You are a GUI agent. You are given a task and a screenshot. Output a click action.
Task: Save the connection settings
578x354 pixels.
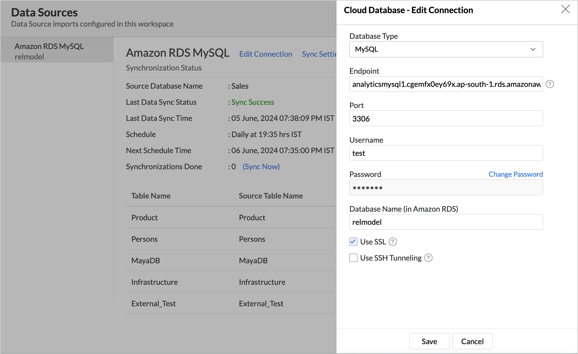(429, 341)
